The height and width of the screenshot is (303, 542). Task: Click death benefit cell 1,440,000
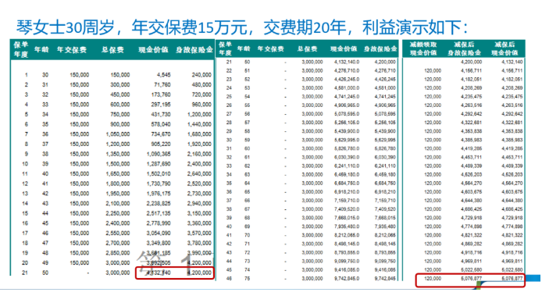coord(199,124)
